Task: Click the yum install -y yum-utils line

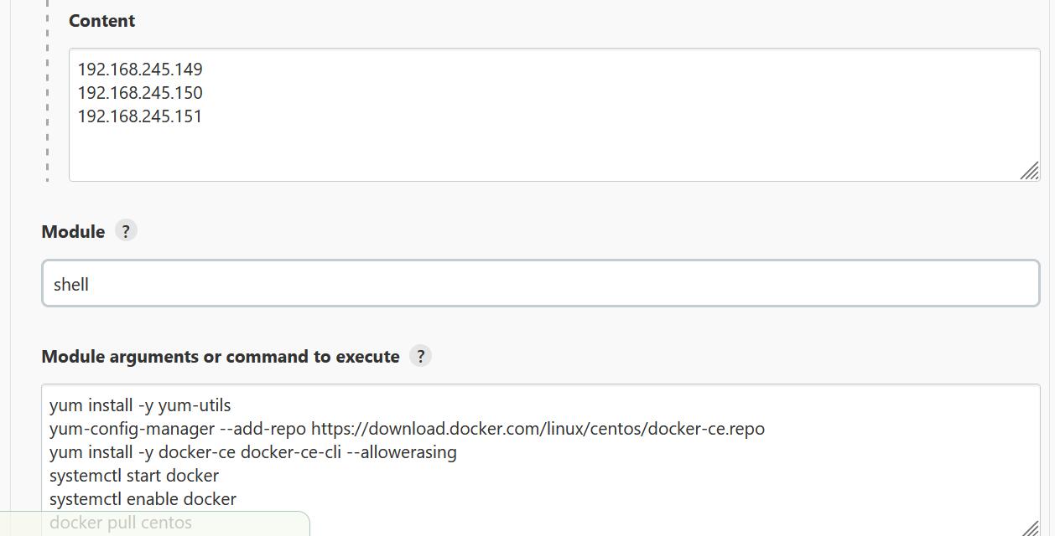Action: 140,405
